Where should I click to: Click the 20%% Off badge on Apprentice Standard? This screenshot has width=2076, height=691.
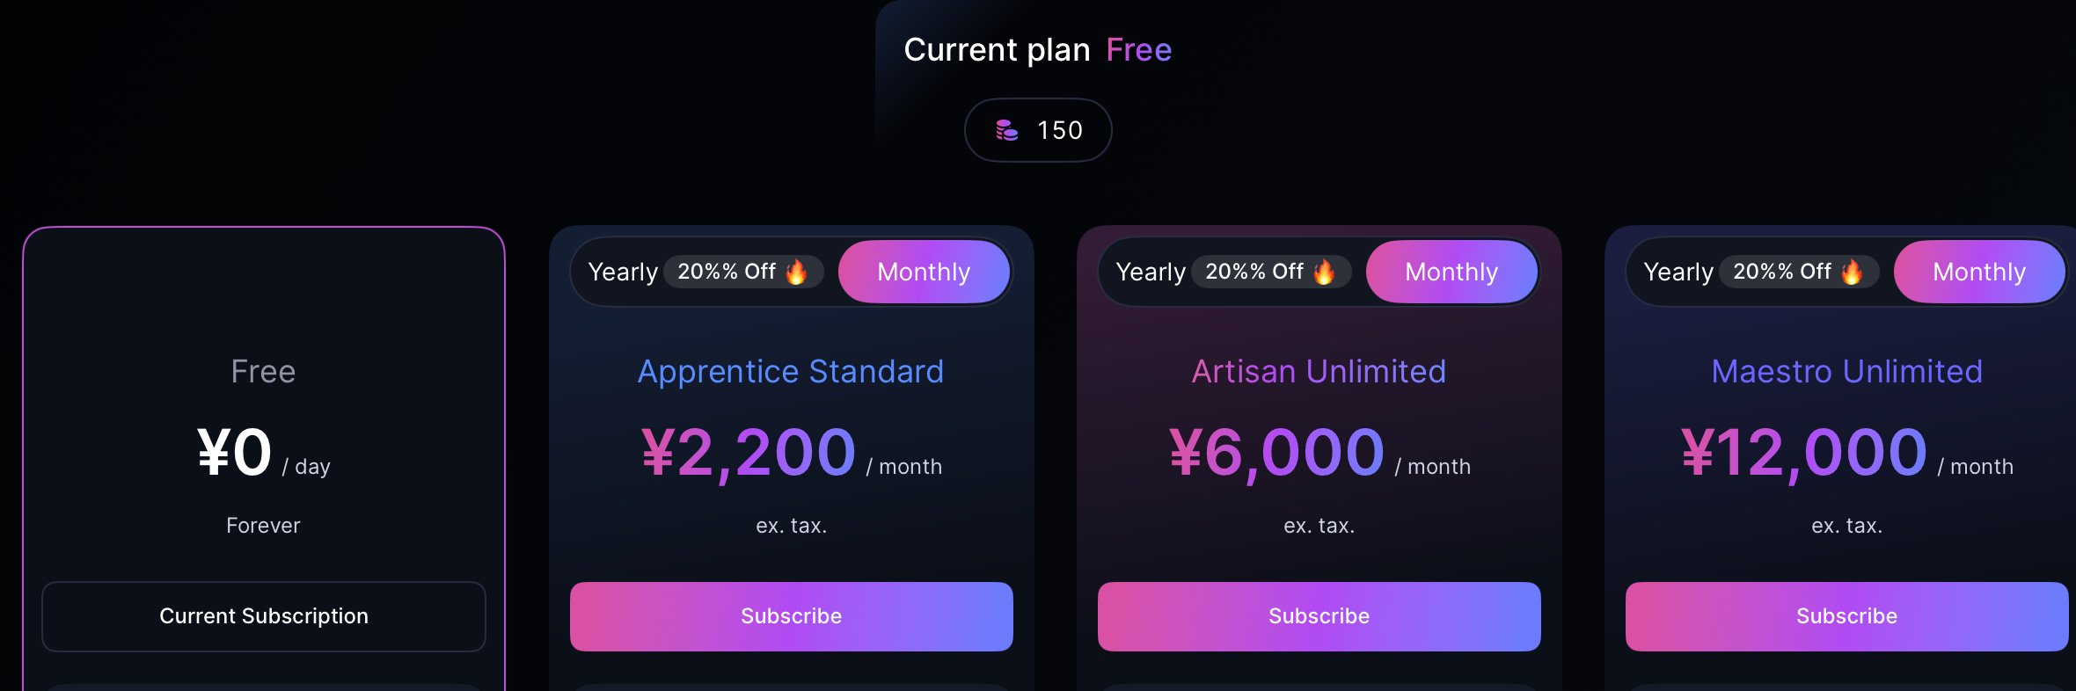click(x=743, y=272)
